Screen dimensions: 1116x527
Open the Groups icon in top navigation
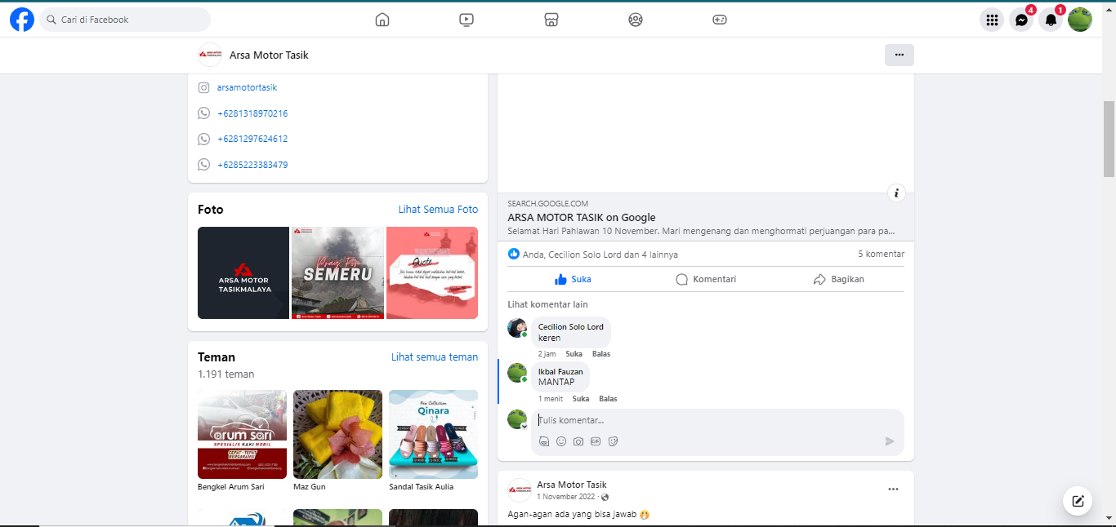pyautogui.click(x=636, y=20)
